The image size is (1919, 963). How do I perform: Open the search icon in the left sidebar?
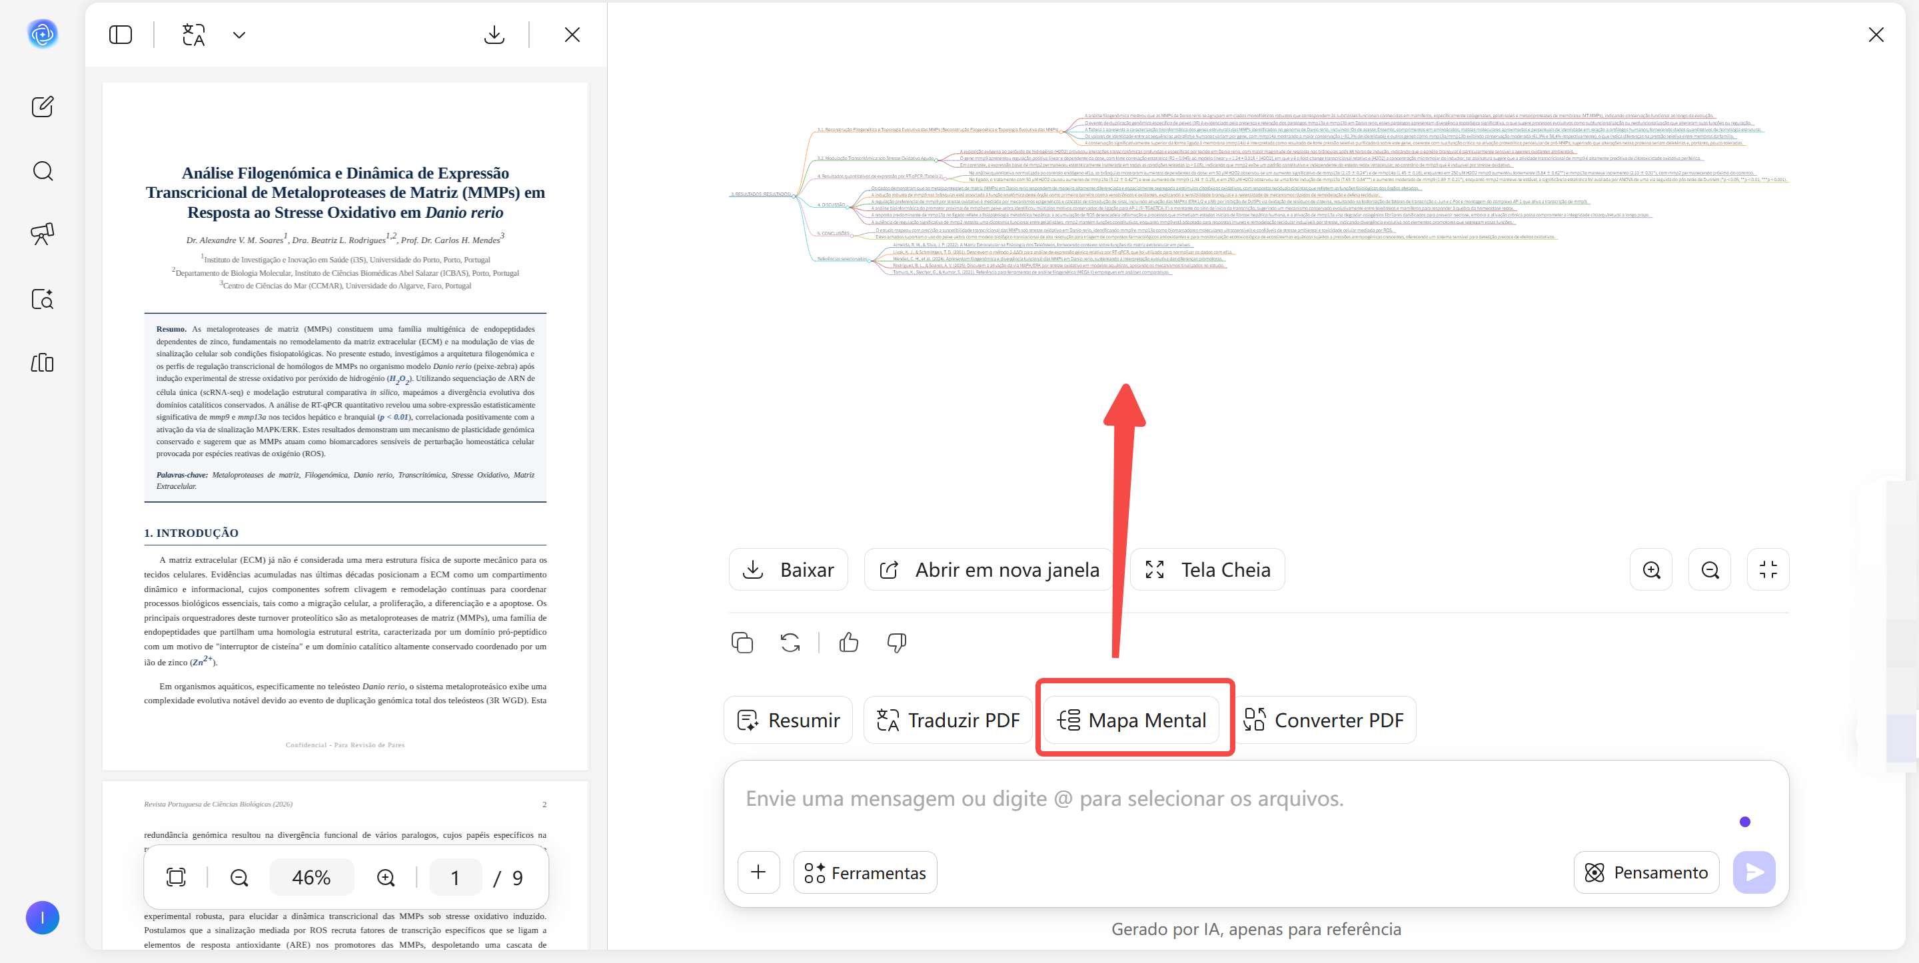tap(43, 171)
